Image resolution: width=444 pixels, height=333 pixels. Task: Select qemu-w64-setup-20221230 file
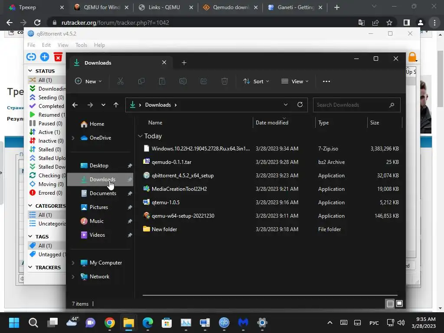click(x=271, y=216)
